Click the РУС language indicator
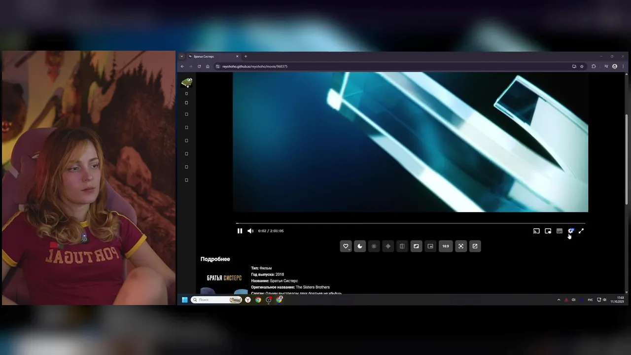Image resolution: width=631 pixels, height=355 pixels. point(590,300)
